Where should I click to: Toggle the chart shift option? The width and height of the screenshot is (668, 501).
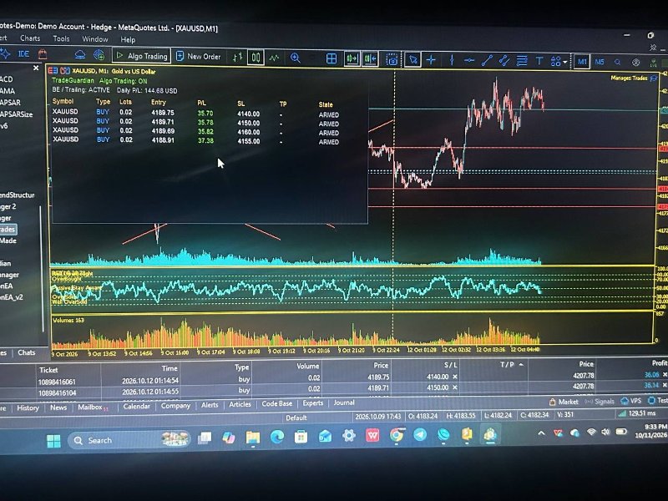click(370, 59)
